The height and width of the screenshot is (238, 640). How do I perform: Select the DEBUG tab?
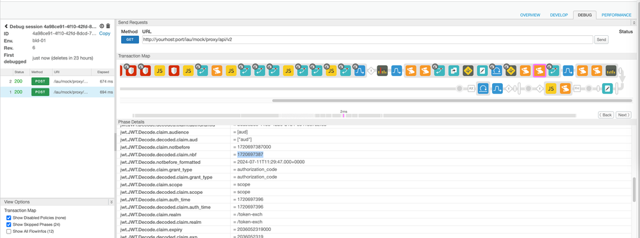click(x=584, y=15)
